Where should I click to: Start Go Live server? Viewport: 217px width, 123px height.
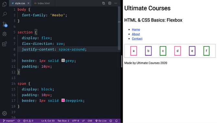pos(101,121)
